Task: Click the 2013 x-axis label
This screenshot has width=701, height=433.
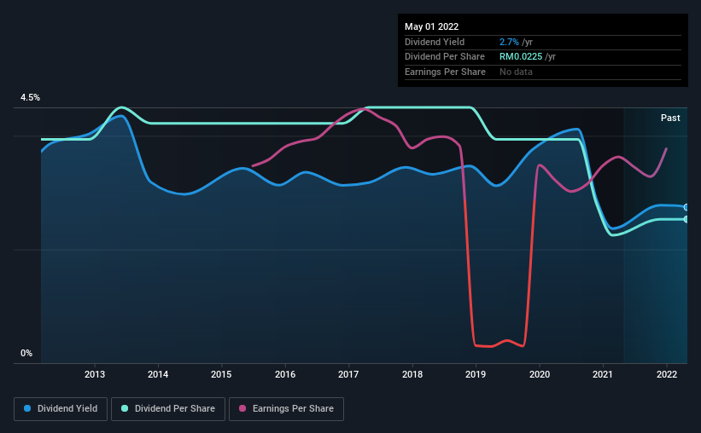Action: [95, 374]
